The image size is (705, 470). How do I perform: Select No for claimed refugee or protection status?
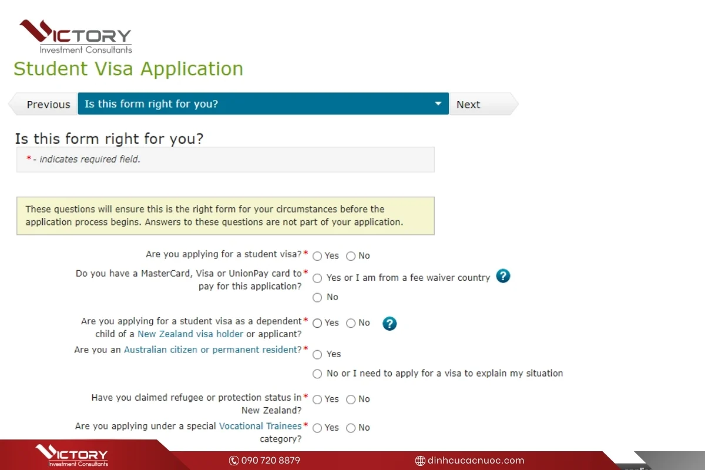351,399
